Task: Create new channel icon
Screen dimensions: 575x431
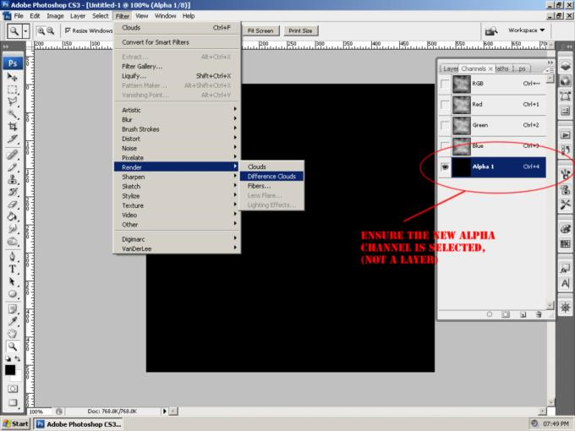Action: [x=523, y=314]
